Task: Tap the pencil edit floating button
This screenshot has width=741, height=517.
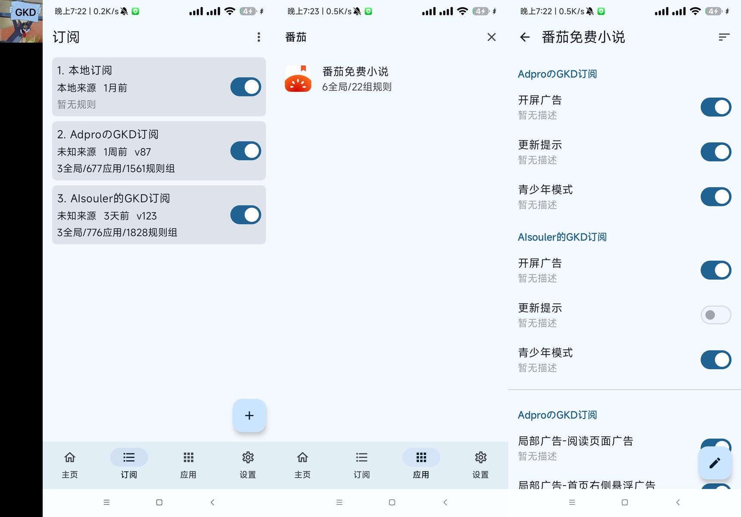Action: 715,463
